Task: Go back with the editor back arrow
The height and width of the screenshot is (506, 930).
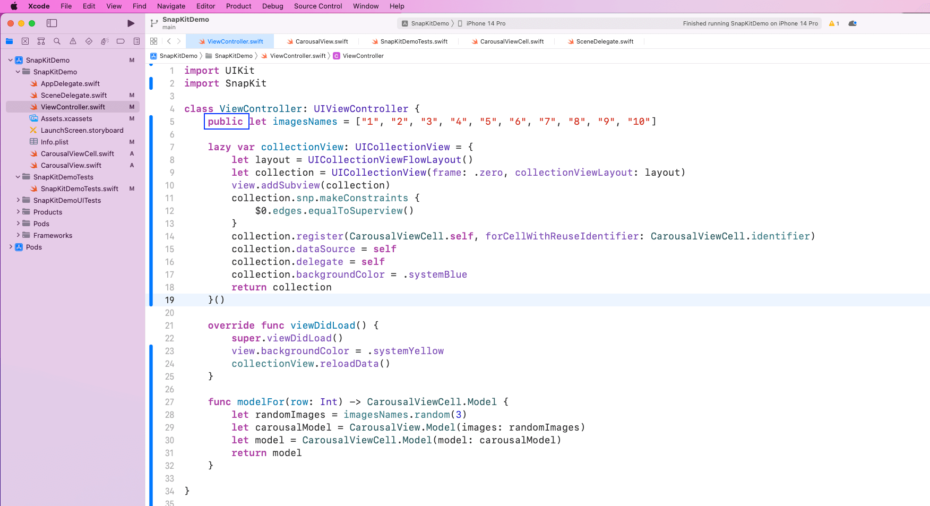Action: [x=169, y=41]
